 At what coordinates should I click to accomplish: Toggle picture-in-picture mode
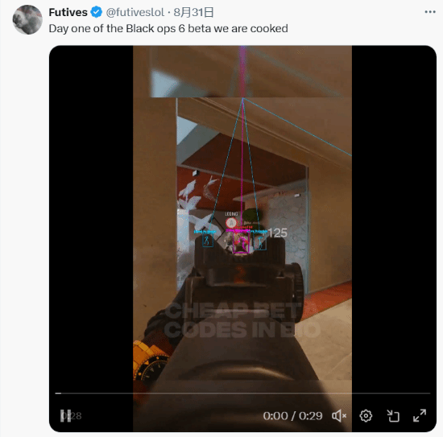coord(393,416)
